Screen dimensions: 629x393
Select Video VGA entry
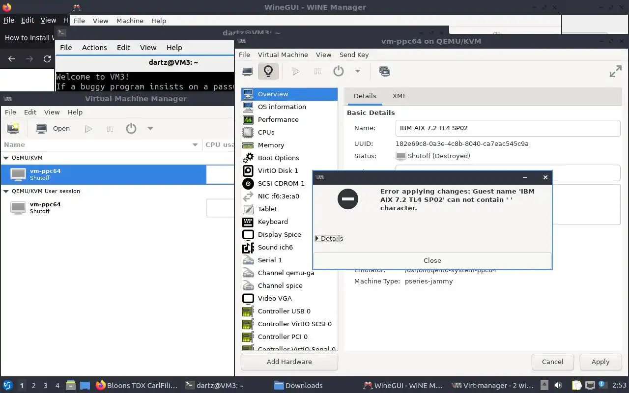[289, 298]
